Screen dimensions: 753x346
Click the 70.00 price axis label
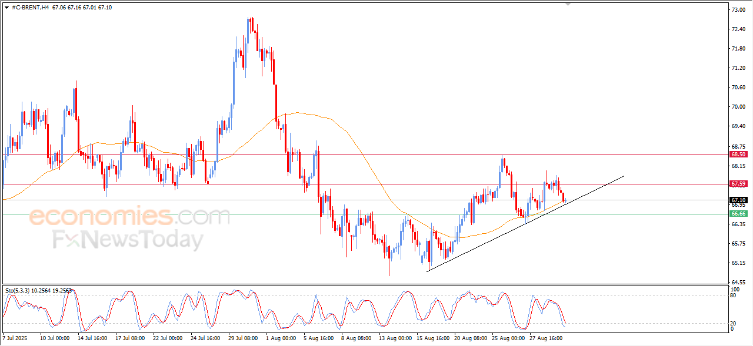(x=738, y=107)
